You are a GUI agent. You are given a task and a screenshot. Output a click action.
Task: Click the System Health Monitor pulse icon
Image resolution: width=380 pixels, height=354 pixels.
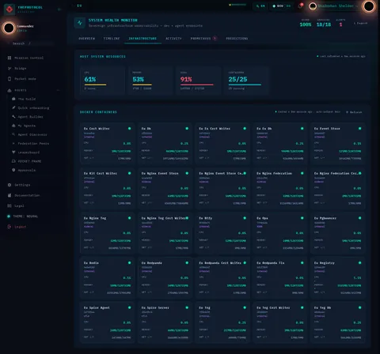80,23
